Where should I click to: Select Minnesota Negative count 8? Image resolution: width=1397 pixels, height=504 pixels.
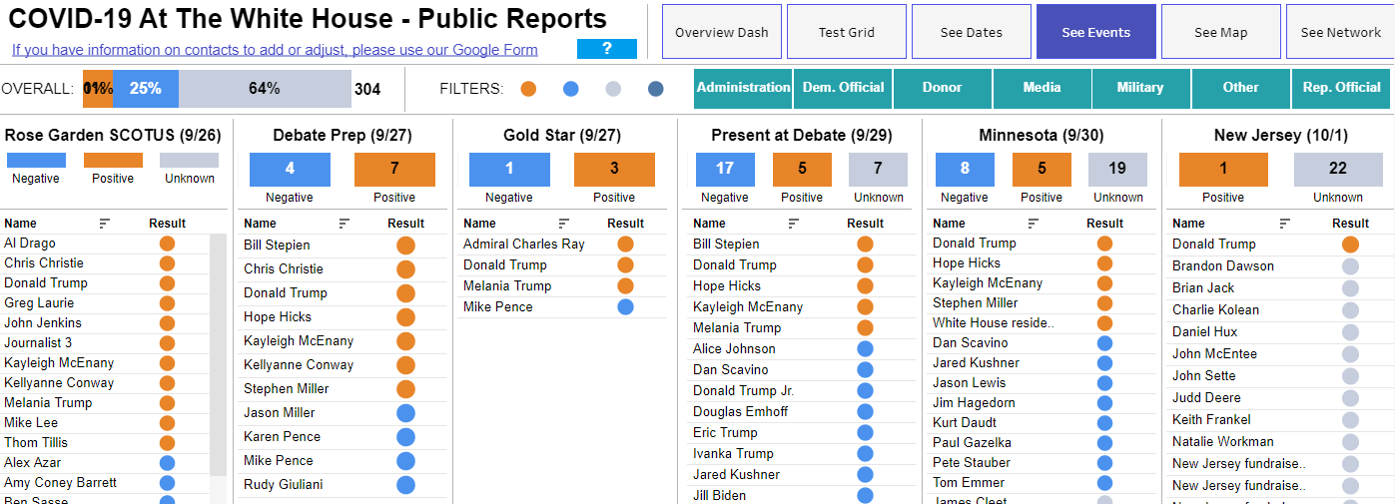(x=966, y=170)
